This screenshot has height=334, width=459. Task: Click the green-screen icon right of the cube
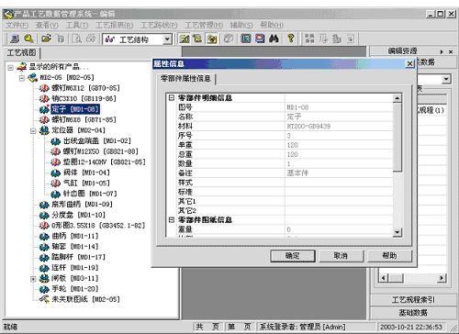coord(245,39)
